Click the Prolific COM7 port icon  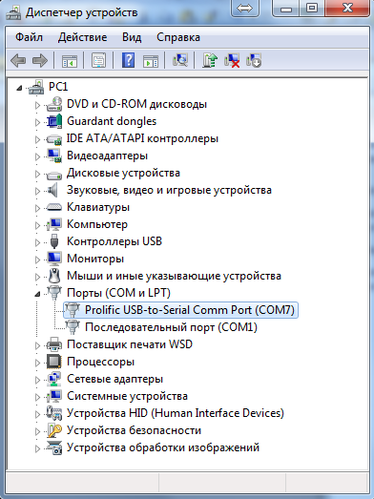(73, 310)
